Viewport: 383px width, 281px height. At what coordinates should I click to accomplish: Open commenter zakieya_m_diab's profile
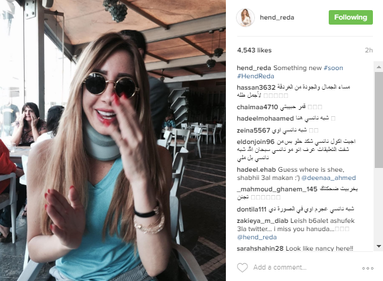(x=262, y=221)
